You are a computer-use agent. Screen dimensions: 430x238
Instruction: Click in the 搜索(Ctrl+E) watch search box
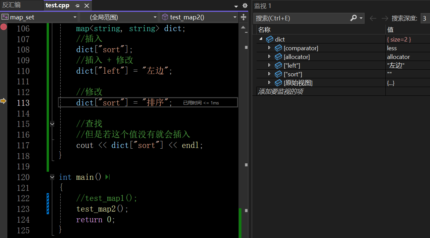coord(302,18)
